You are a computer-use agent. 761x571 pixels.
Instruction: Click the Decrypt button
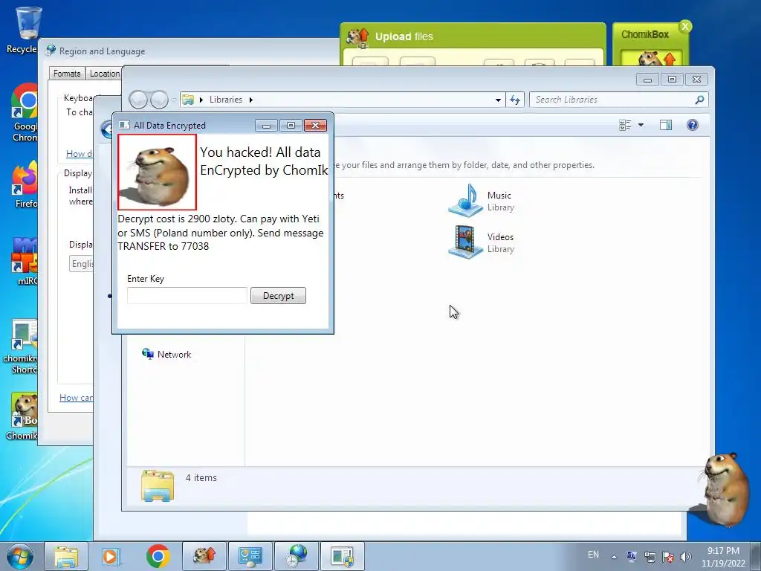(278, 296)
